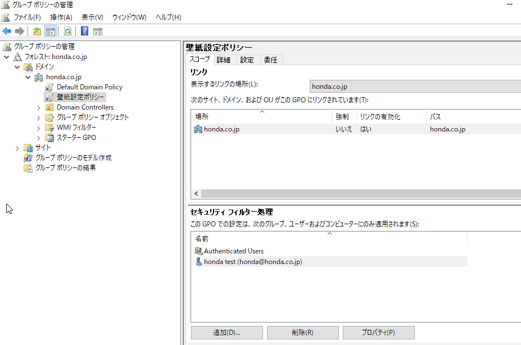Click the Back arrow toolbar icon

coord(7,31)
